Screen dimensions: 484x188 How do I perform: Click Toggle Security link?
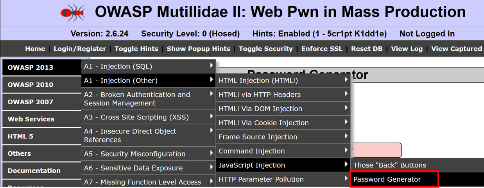coord(266,49)
